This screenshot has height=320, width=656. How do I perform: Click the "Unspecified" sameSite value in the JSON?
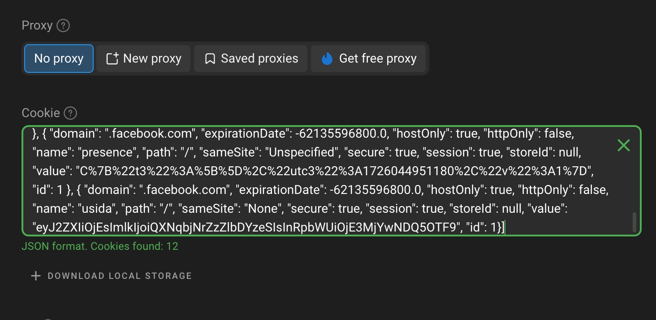(303, 152)
